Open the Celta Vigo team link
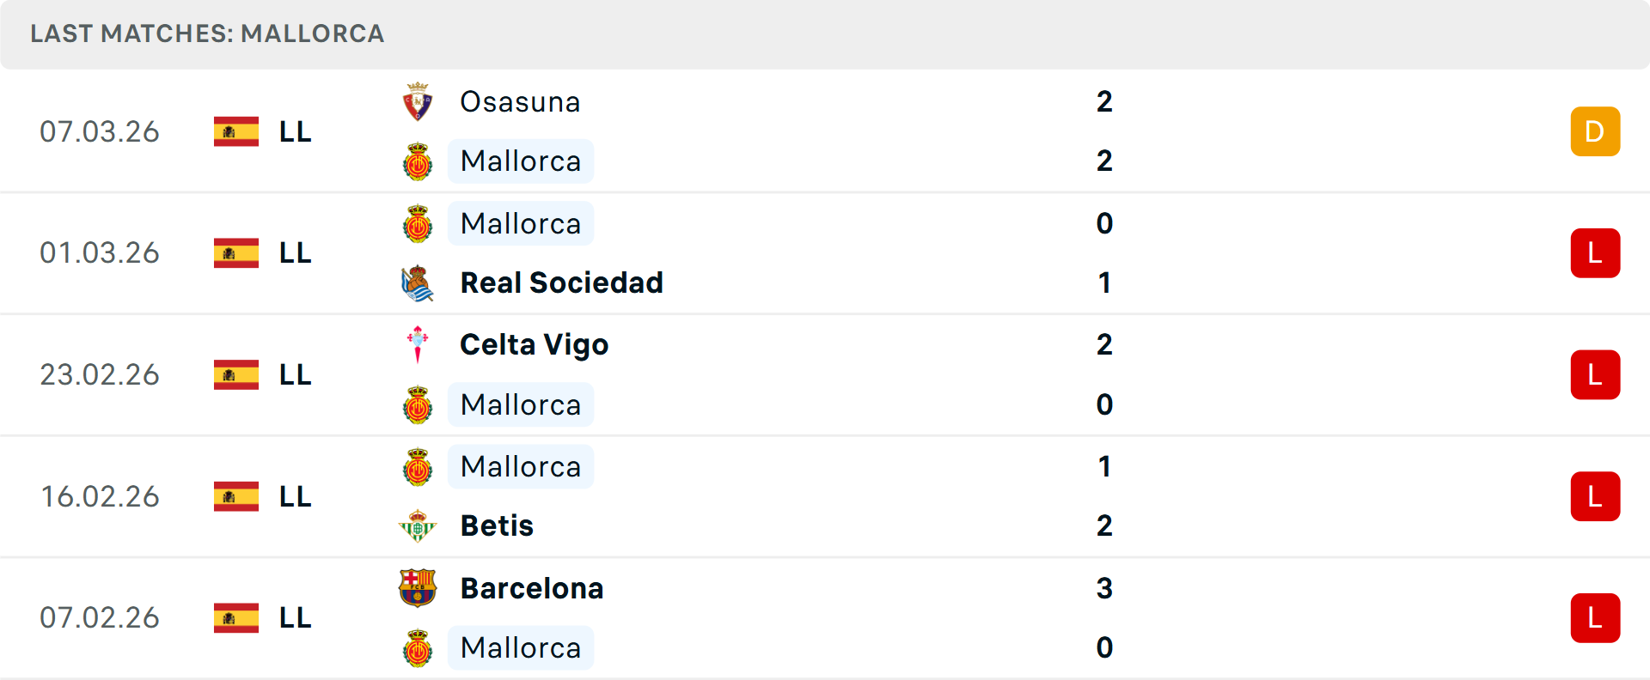 [534, 345]
